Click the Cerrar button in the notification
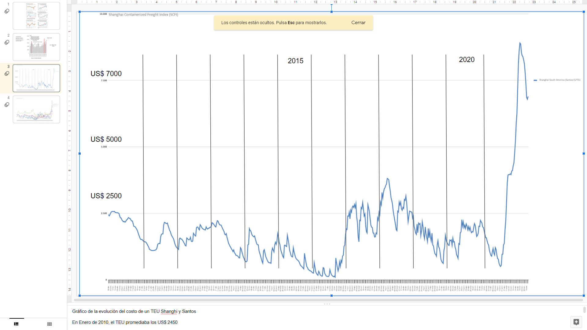Image resolution: width=587 pixels, height=330 pixels. [358, 23]
